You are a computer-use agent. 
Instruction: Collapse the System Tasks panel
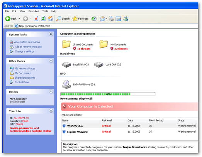pos(51,34)
